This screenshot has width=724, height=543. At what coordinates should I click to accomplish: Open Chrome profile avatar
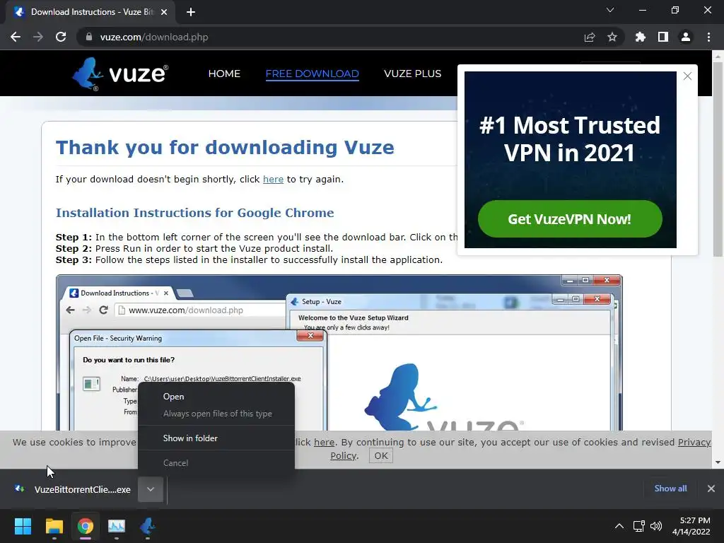coord(686,37)
